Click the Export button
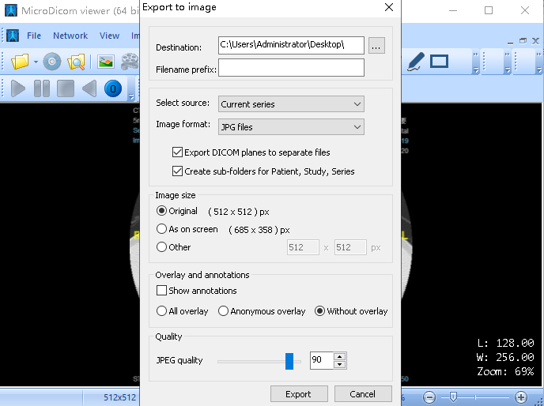This screenshot has height=406, width=544. coord(299,394)
